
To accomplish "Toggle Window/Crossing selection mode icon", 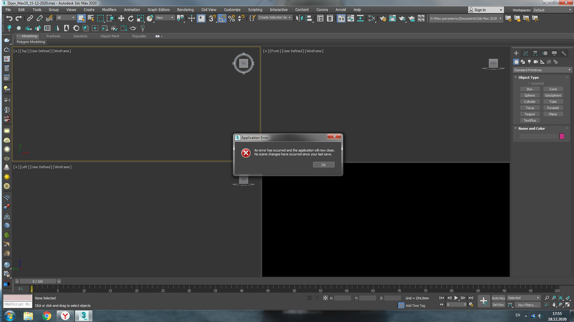I will tap(110, 18).
